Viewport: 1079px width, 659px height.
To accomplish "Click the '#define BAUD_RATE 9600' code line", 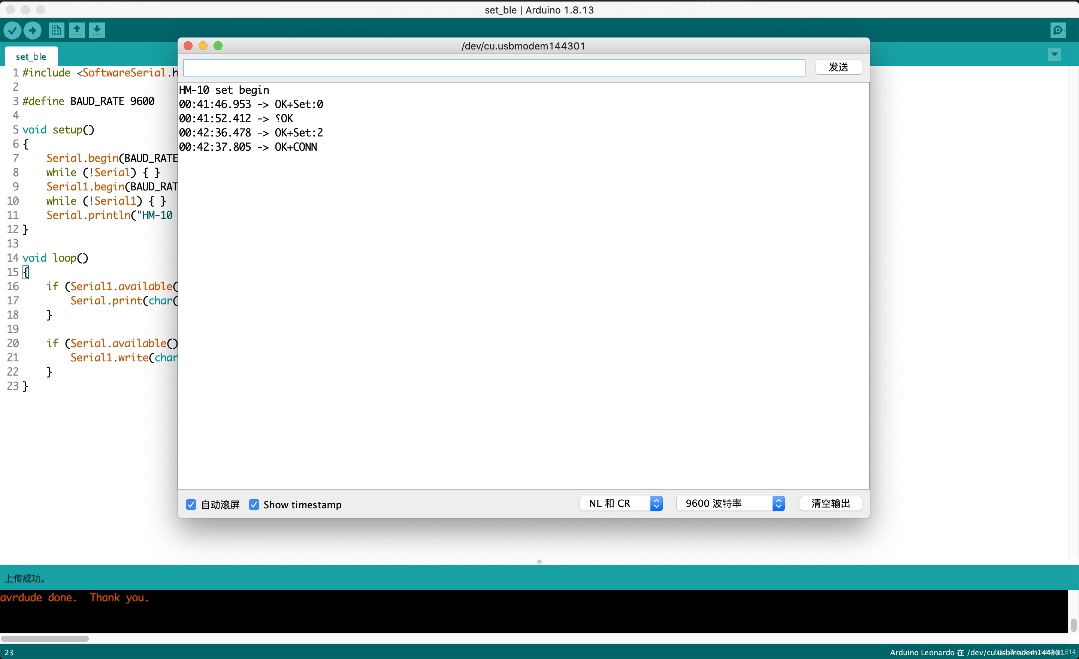I will click(88, 101).
